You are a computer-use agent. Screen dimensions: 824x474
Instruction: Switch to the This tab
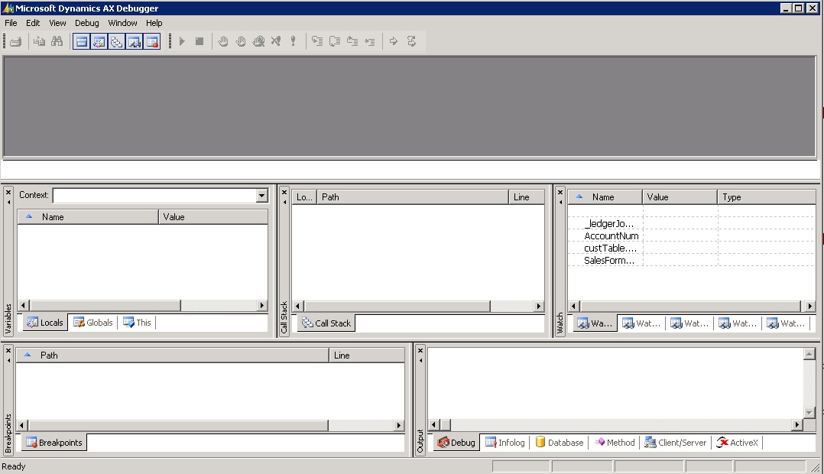(x=137, y=323)
